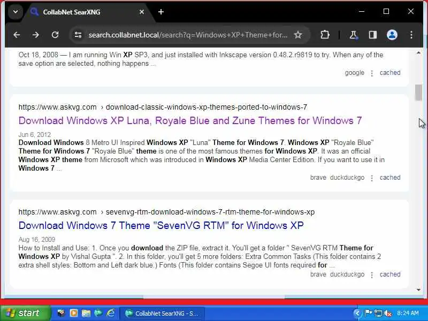Open Download Windows 7 Theme SevenVG RTM result

(161, 225)
